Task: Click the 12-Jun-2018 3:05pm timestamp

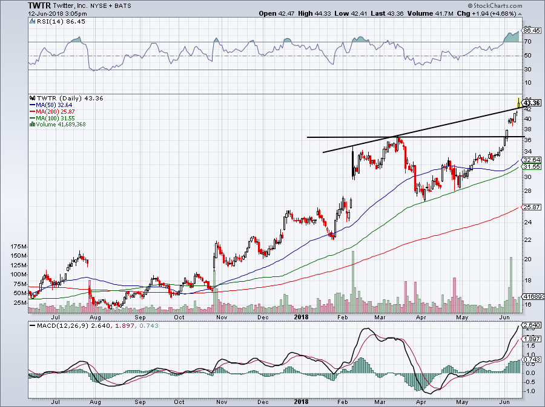Action: [x=58, y=14]
